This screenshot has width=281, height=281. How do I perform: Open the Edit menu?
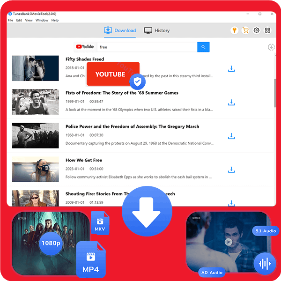click(19, 20)
